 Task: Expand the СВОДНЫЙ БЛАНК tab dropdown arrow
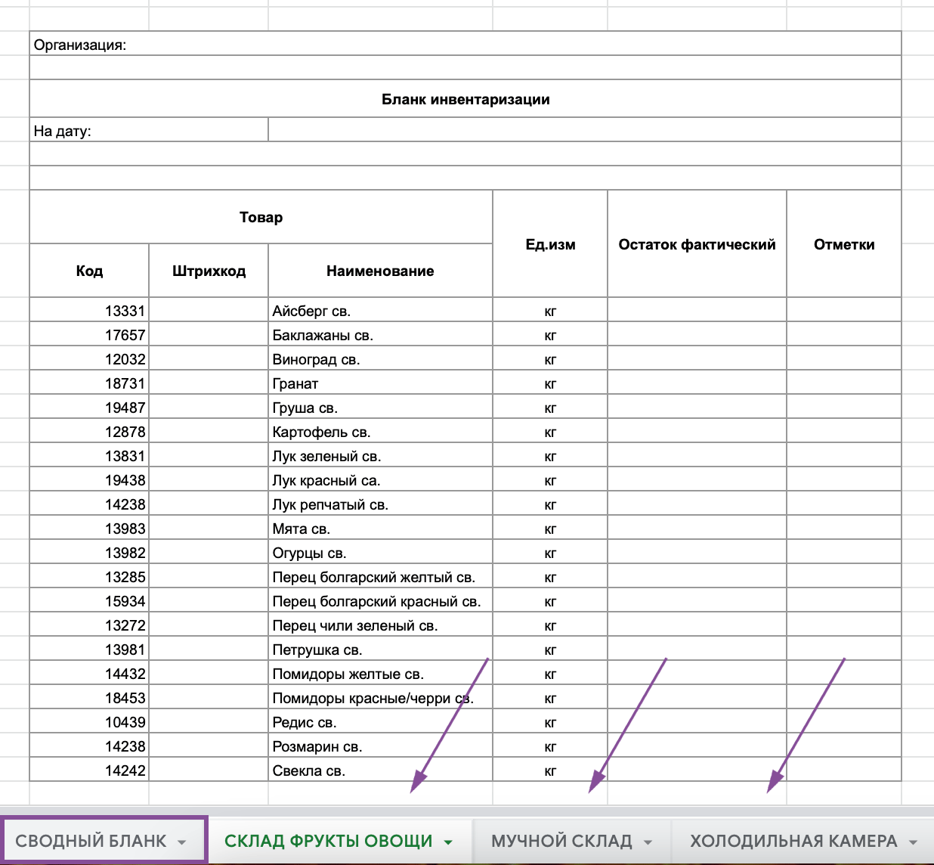[x=181, y=842]
